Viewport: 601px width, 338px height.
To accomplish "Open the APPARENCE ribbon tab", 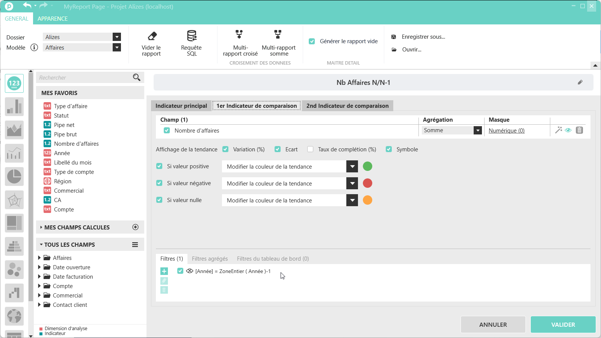I will [53, 19].
